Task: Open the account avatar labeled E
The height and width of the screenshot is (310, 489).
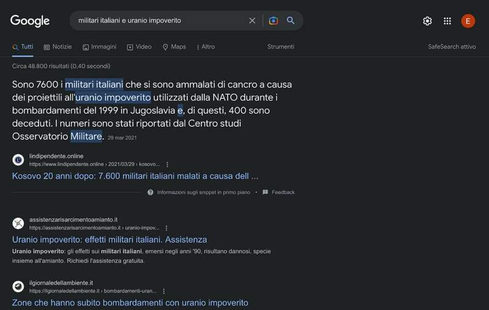Action: (x=468, y=21)
